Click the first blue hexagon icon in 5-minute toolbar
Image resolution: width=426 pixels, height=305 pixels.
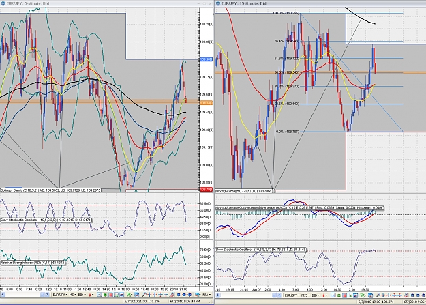[179, 295]
